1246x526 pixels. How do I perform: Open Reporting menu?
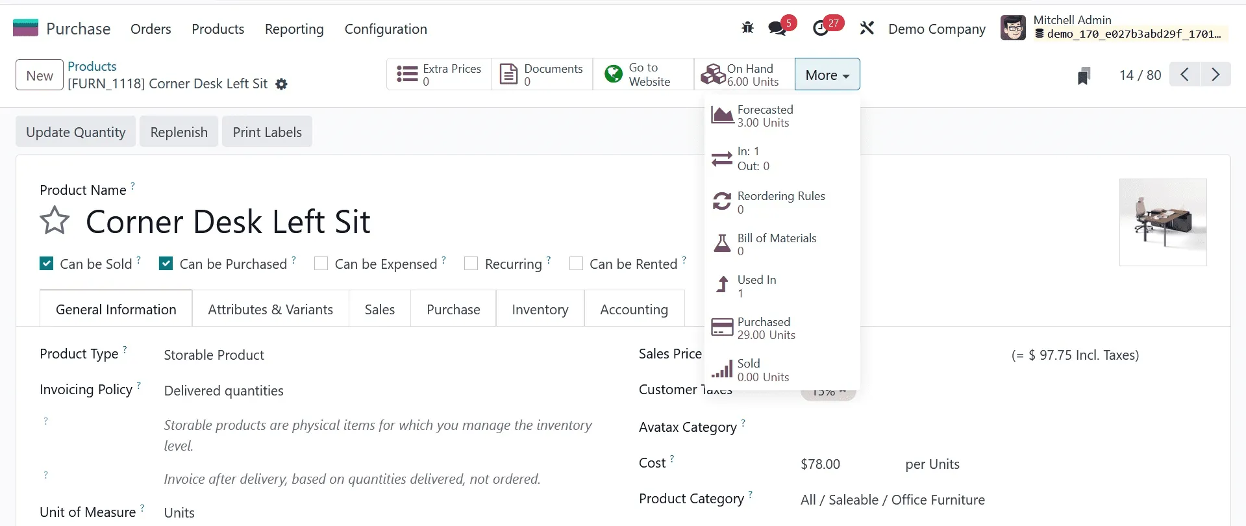(x=294, y=29)
